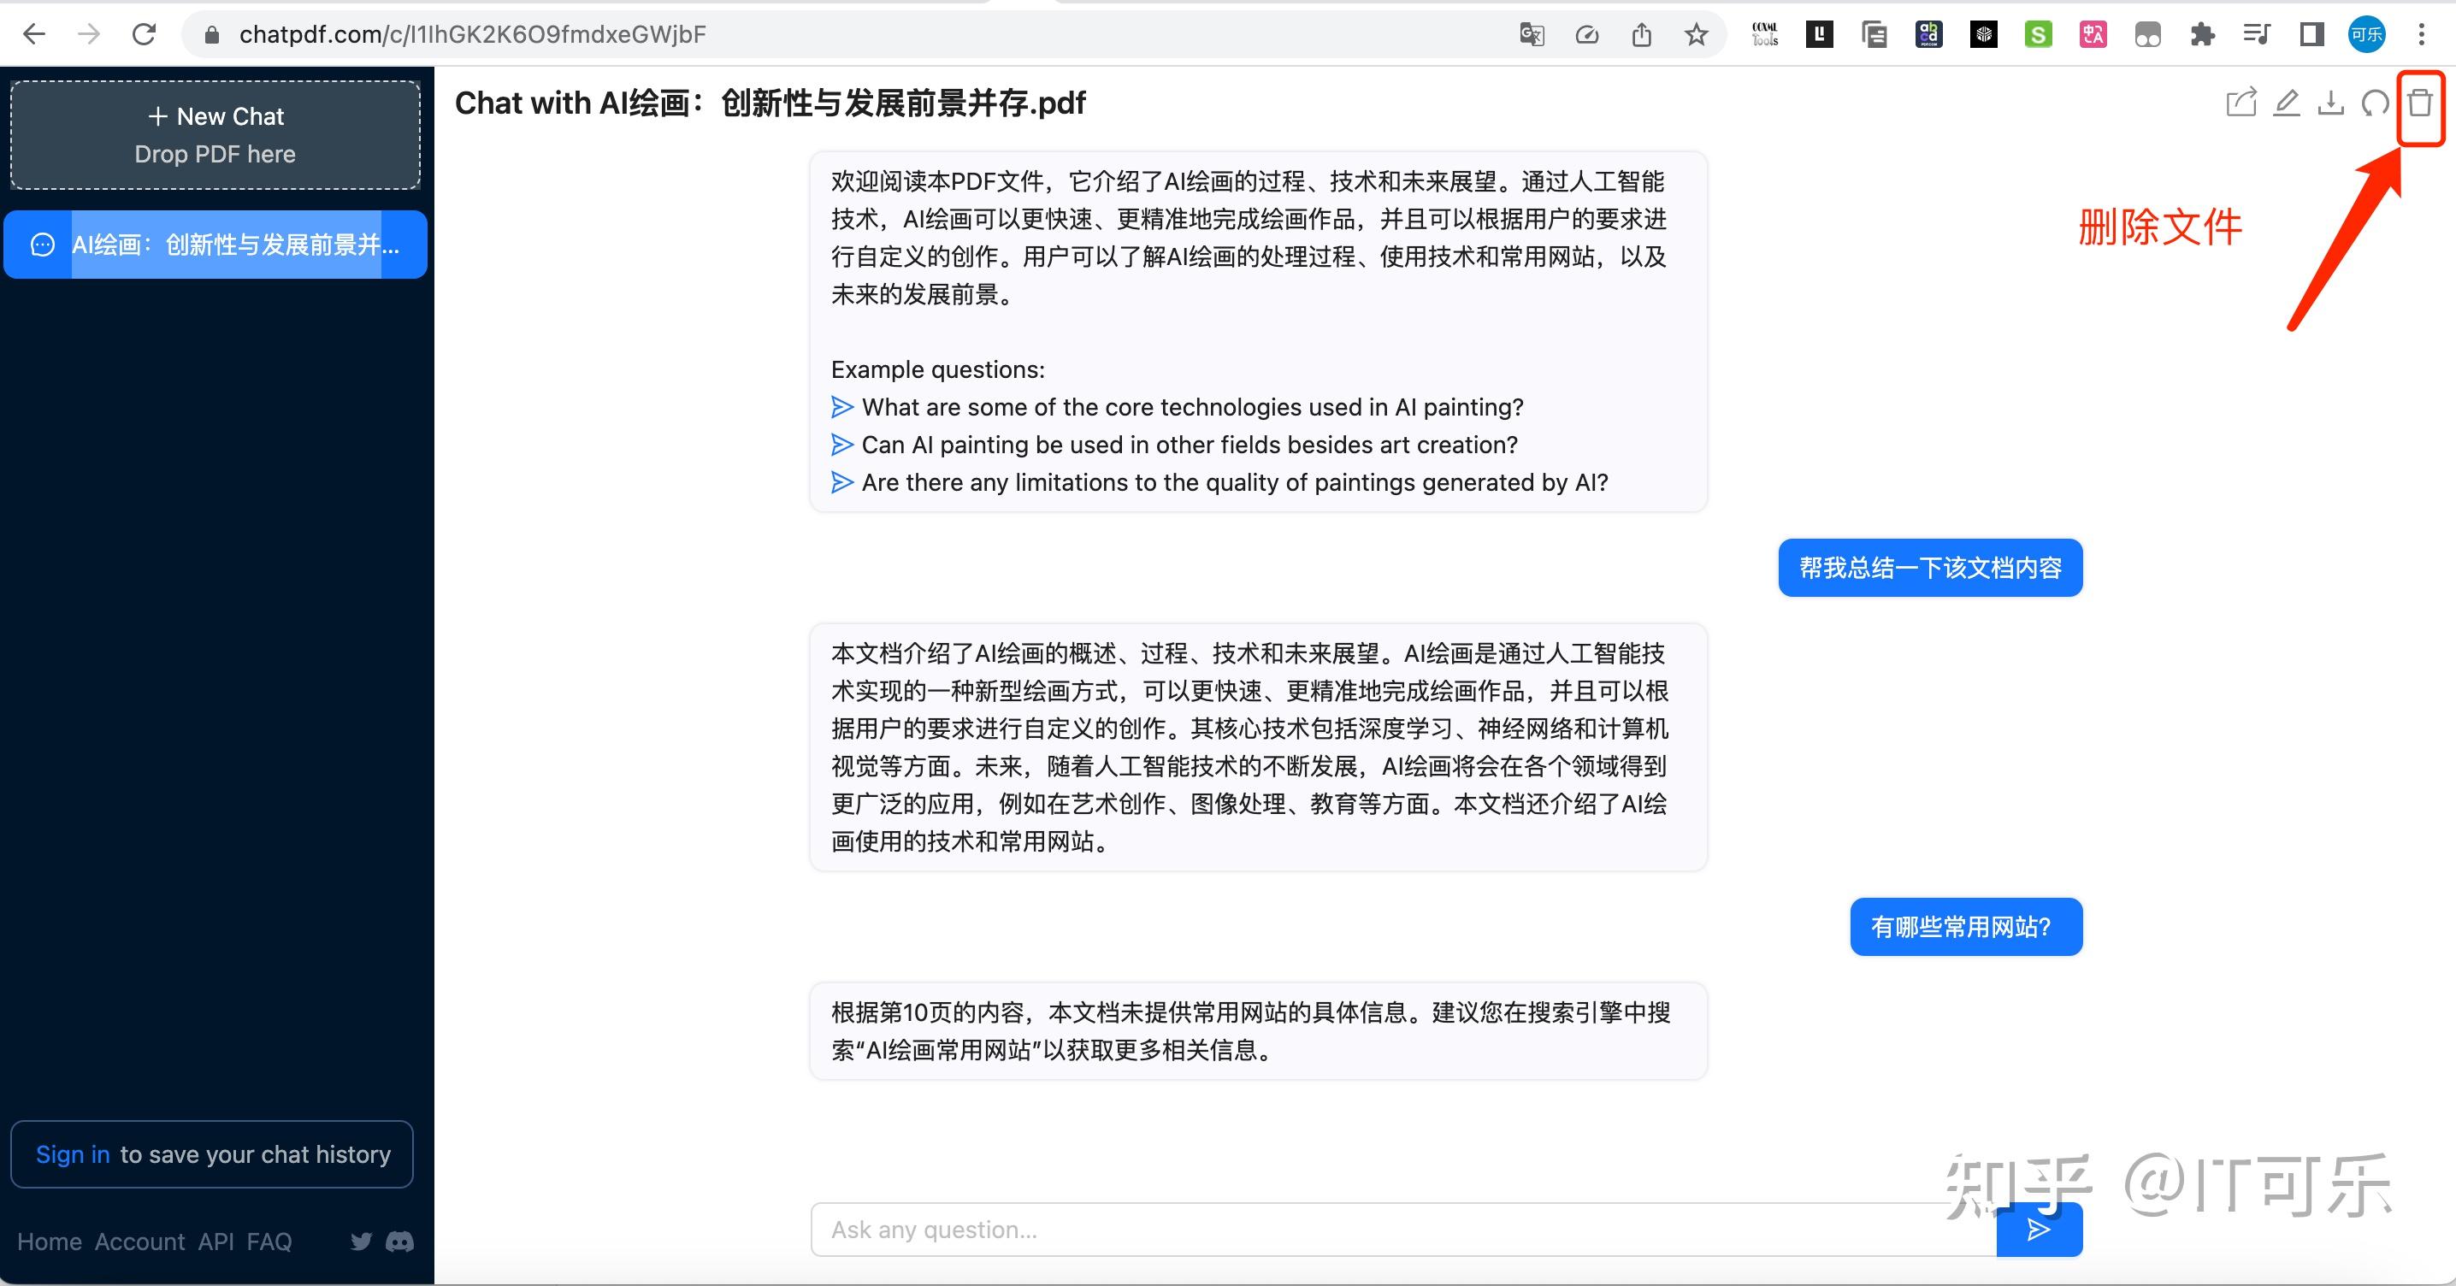Share the chat using the share icon
The height and width of the screenshot is (1286, 2456).
coord(2241,102)
